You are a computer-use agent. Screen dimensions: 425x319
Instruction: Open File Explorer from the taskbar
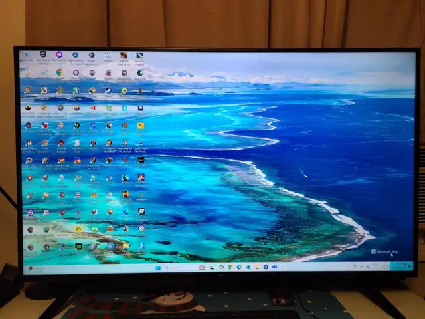257,267
